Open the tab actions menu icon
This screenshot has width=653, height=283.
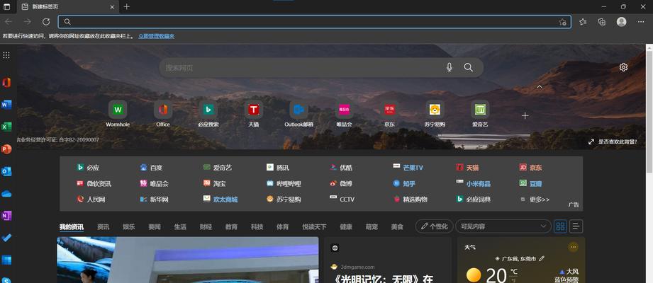tap(6, 6)
